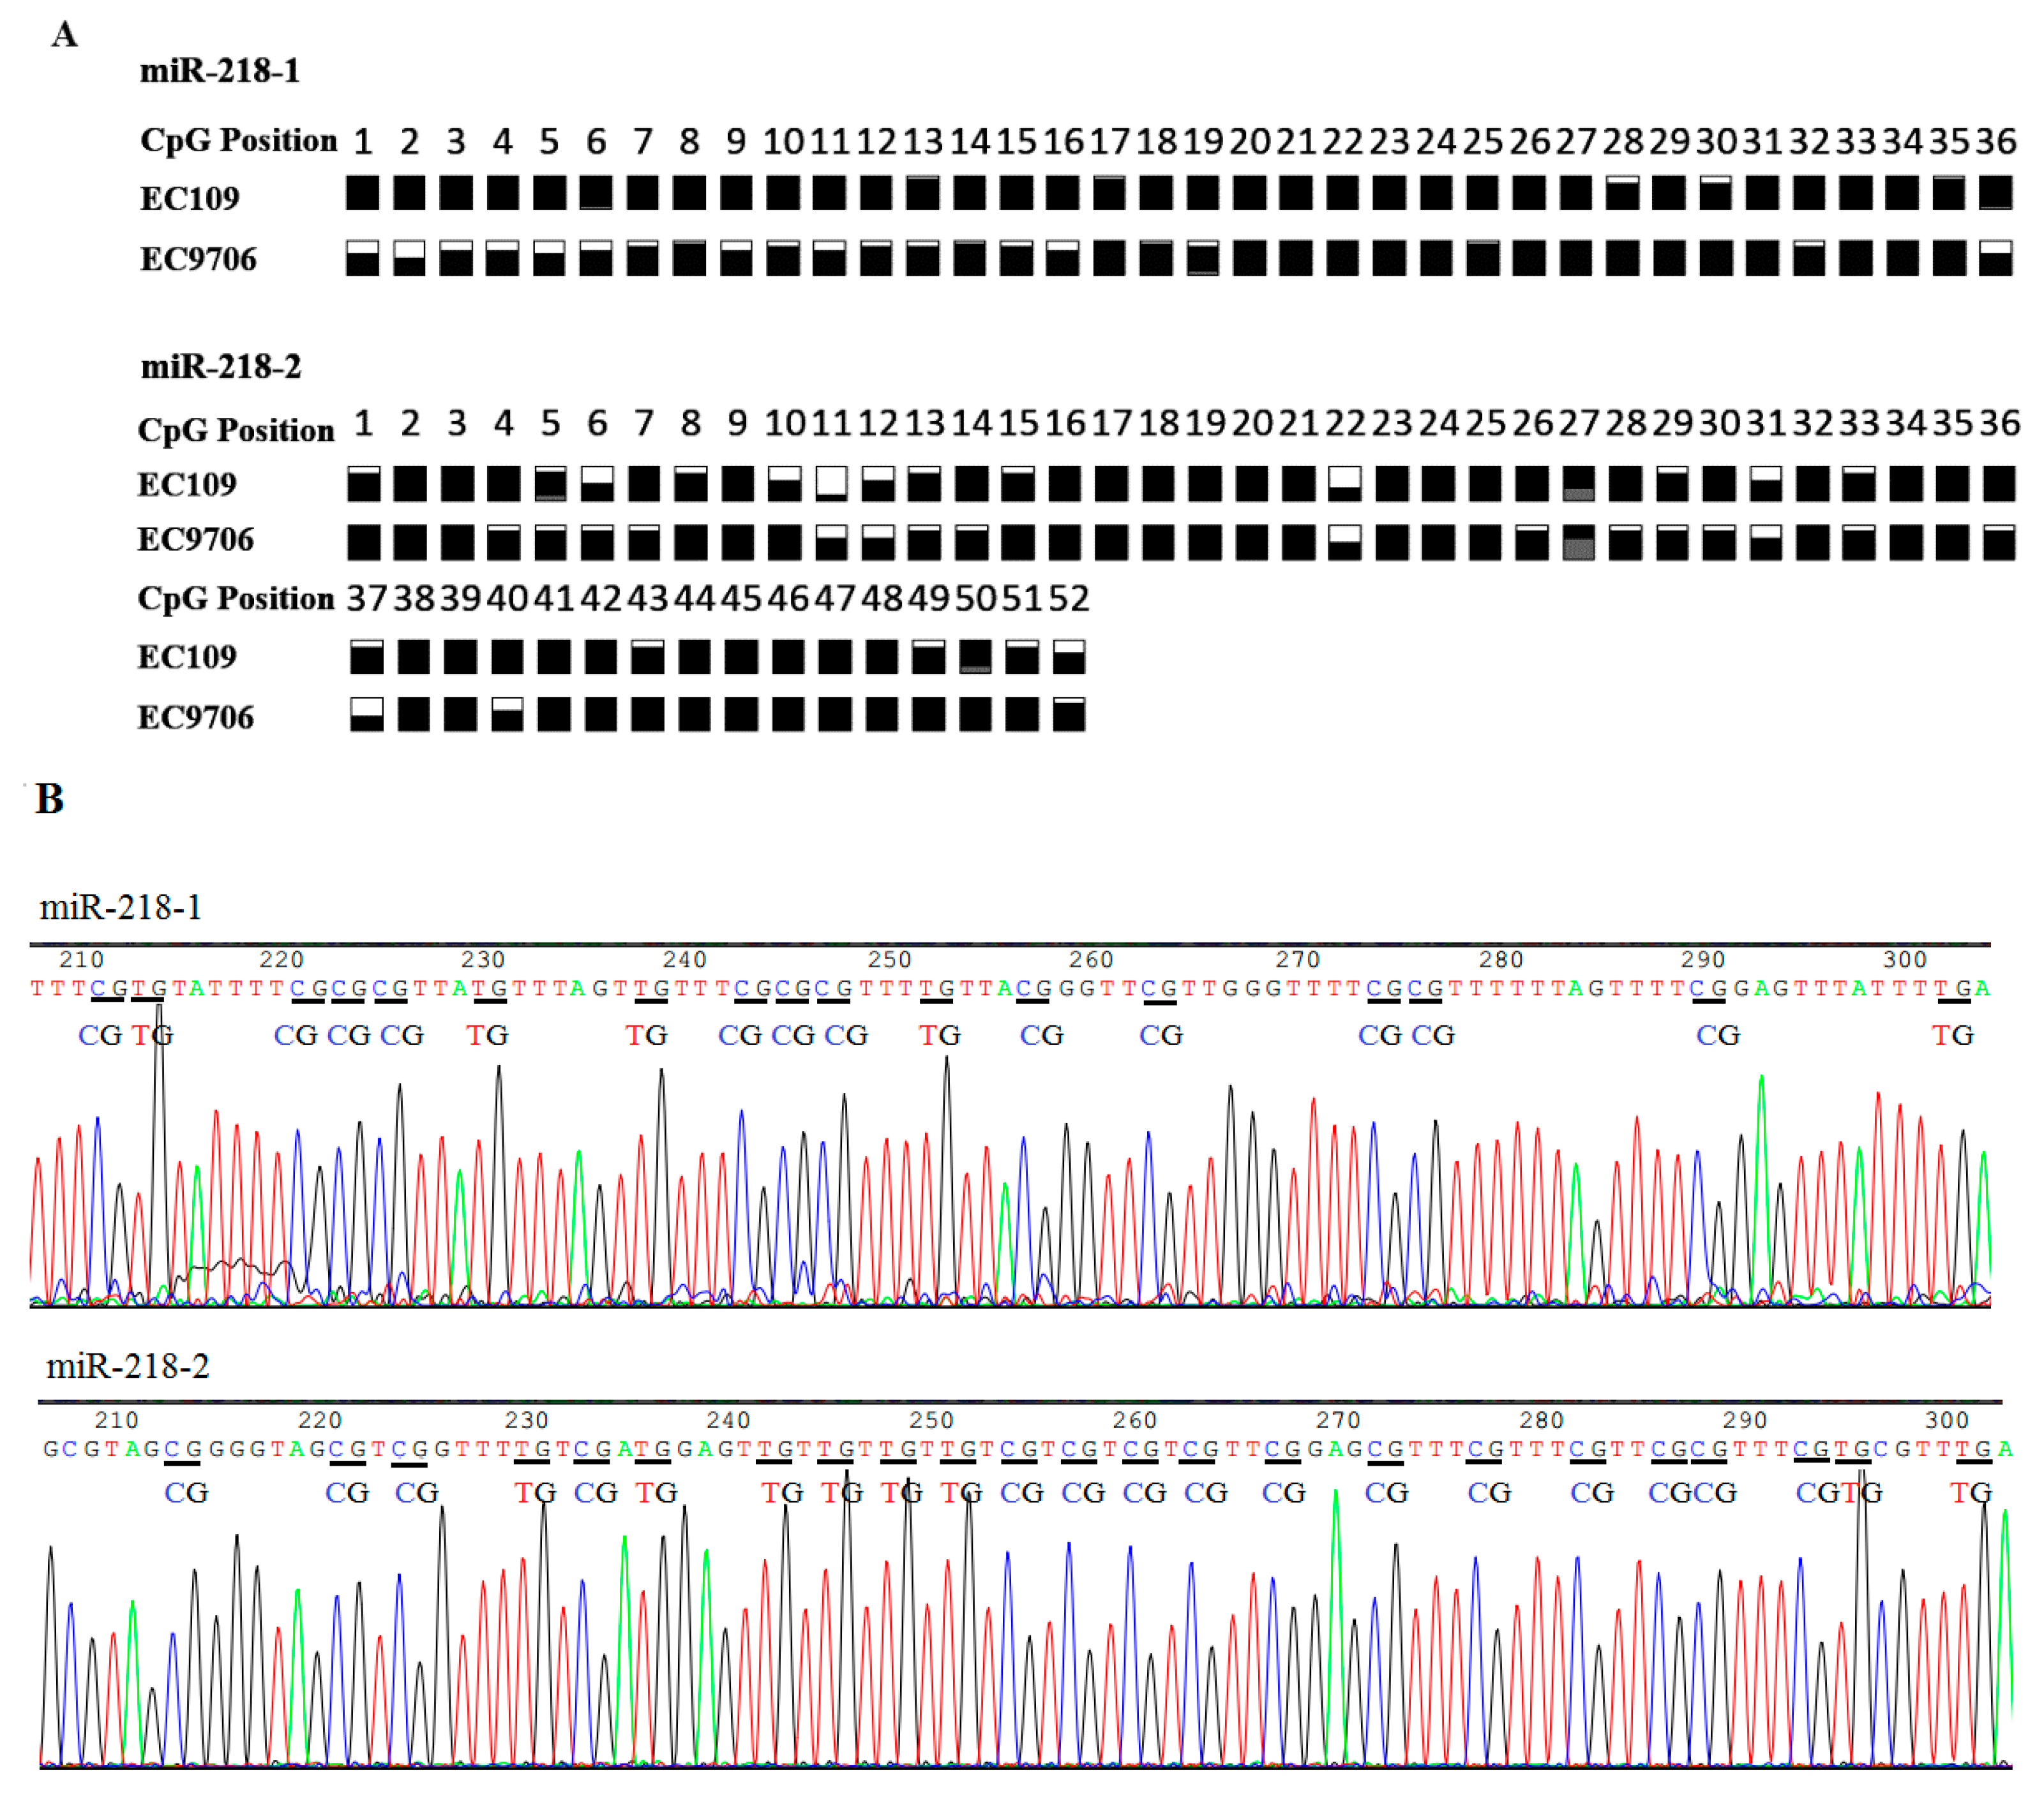Click EC9706 CpG position 36 box in miR-218-1
This screenshot has width=2044, height=1793.
[x=1995, y=258]
